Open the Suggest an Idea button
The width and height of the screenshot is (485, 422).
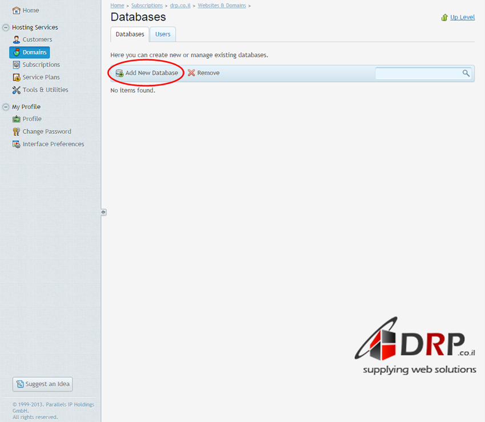pos(43,384)
